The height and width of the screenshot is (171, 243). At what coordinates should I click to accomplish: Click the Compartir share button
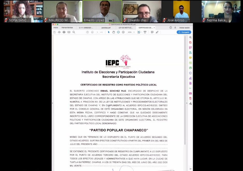point(184,32)
